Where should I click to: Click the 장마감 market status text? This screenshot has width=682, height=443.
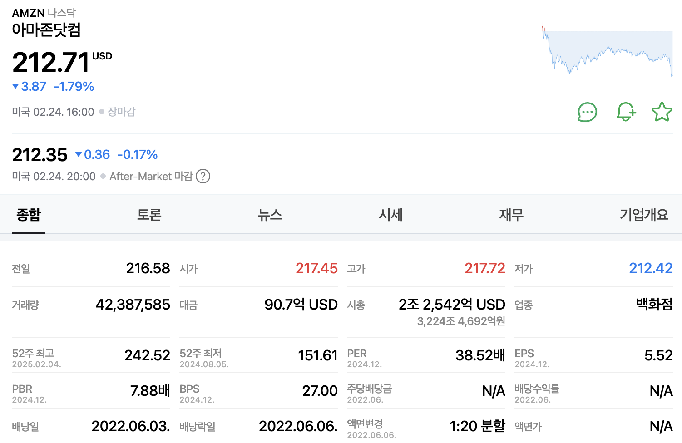121,112
